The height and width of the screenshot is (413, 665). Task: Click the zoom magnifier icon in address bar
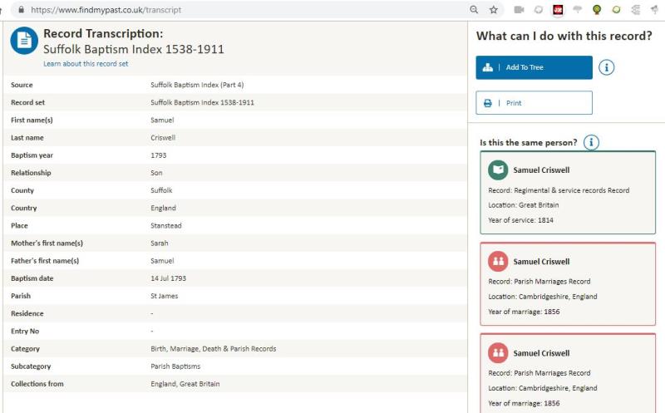(474, 9)
